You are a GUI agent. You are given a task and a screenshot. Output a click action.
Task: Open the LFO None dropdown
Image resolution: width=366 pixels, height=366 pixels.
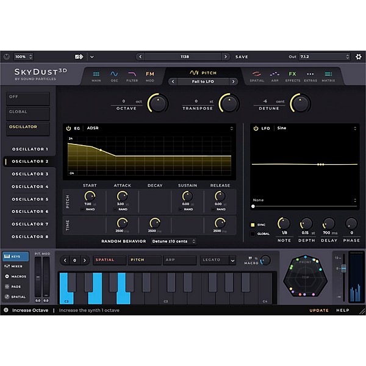(304, 200)
